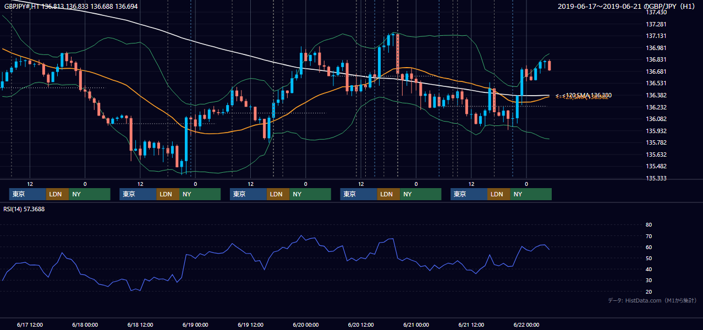Click the 137.430 price axis label
The image size is (703, 330).
657,12
